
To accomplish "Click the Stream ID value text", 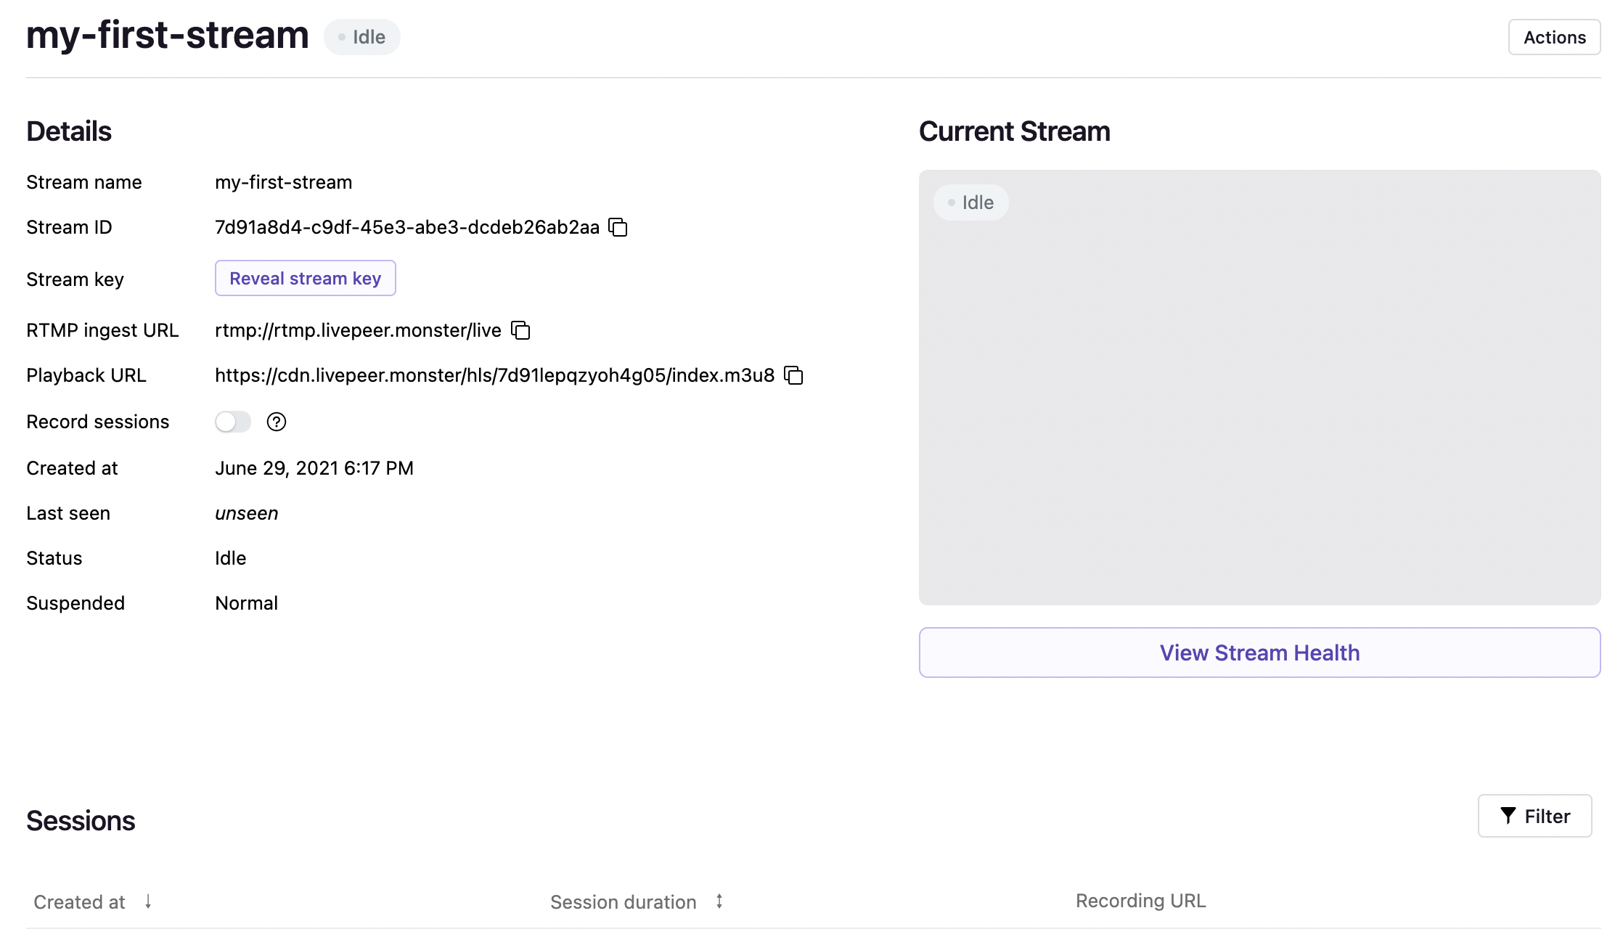I will click(x=406, y=227).
